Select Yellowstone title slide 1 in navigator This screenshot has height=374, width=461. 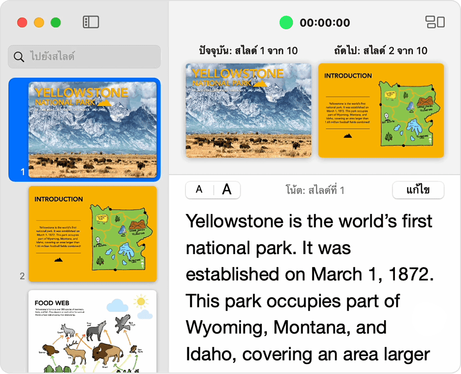92,130
